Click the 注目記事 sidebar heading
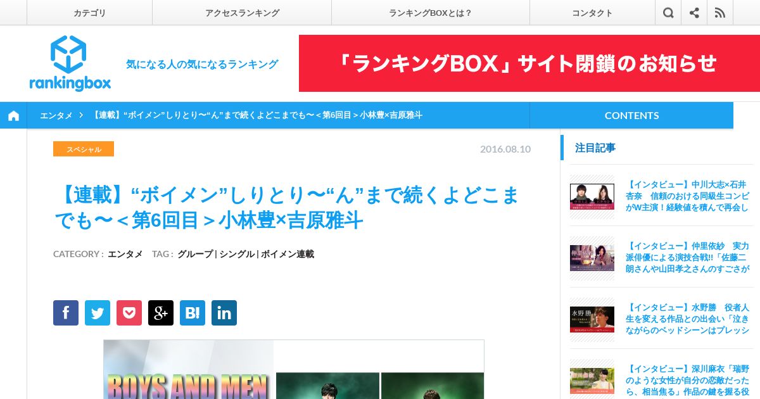 pos(595,148)
